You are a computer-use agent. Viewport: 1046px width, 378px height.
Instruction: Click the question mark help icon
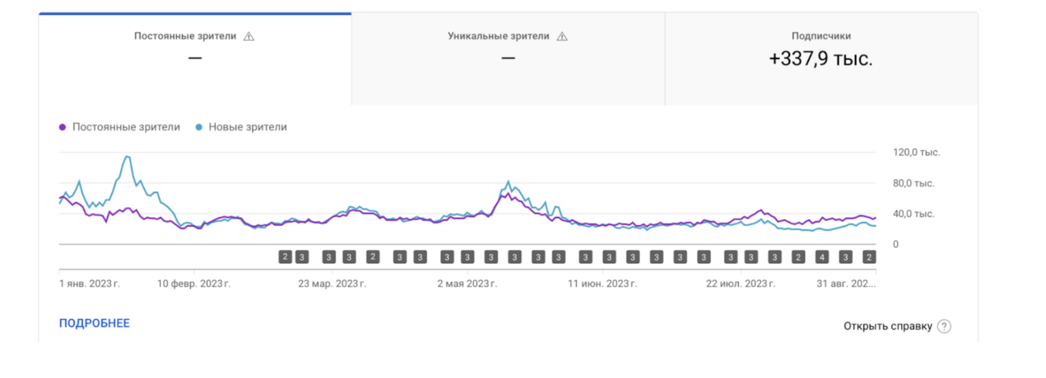(x=945, y=326)
